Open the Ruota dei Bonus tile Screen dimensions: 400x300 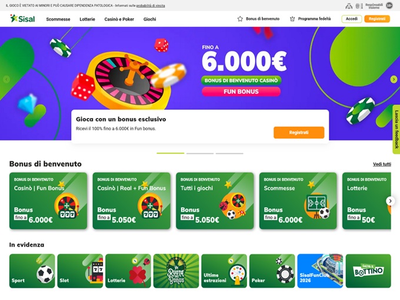click(176, 271)
